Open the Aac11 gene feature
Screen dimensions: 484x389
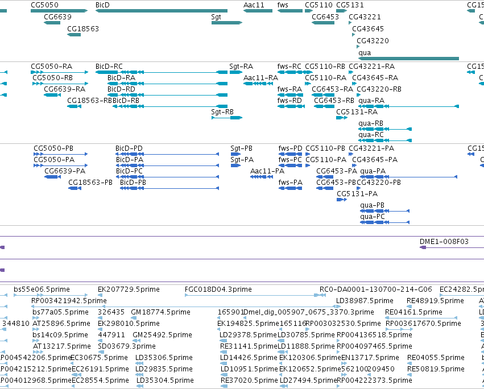coord(258,11)
